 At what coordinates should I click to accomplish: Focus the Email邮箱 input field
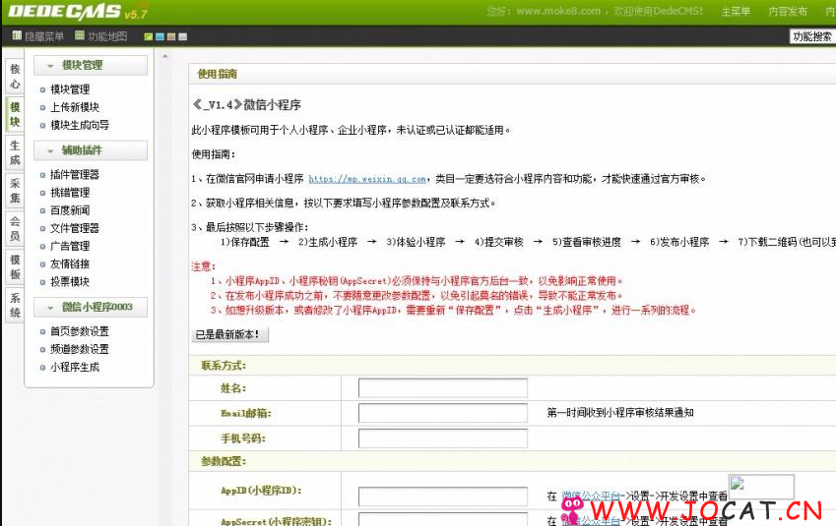pos(443,413)
